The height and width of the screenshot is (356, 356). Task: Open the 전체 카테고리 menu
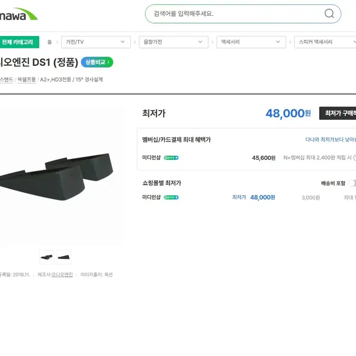(19, 42)
